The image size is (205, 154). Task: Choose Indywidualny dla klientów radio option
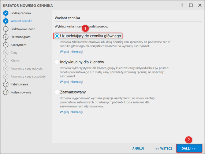(57, 62)
